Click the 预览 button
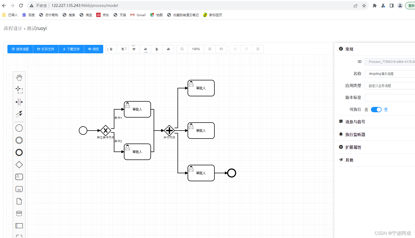Image resolution: width=415 pixels, height=238 pixels. pos(93,49)
